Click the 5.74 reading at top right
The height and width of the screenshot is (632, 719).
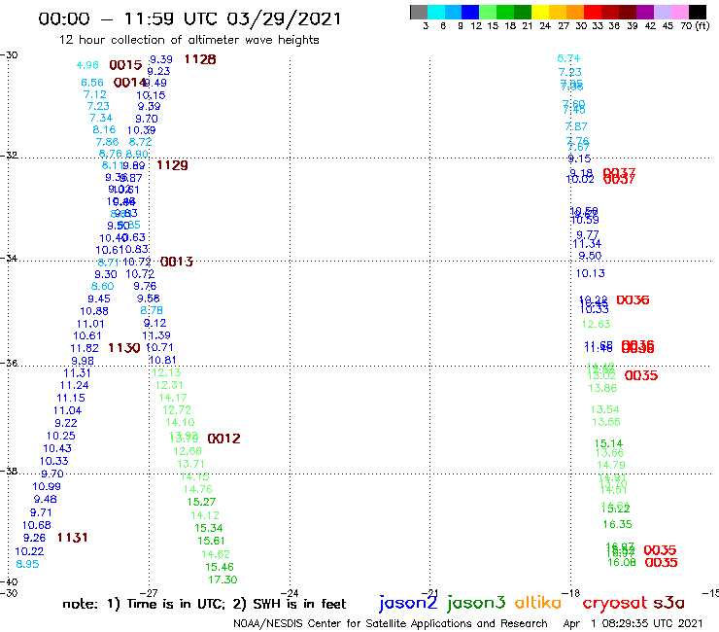[x=568, y=58]
